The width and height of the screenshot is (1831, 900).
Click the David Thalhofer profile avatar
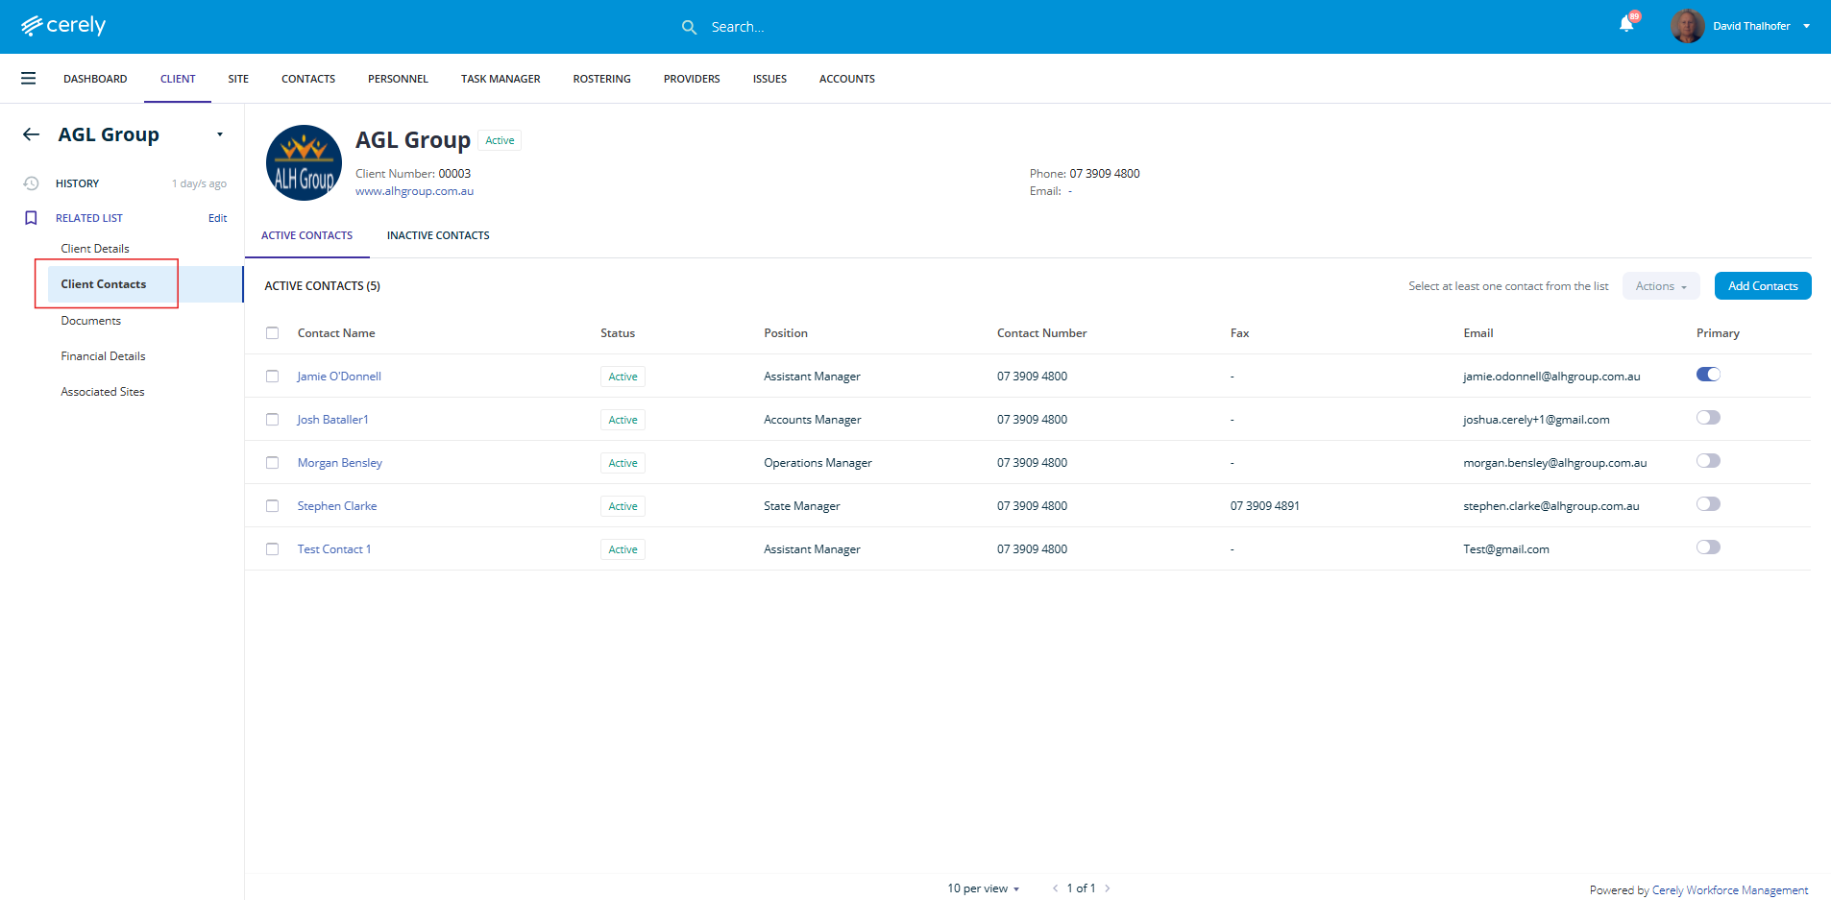(x=1687, y=26)
